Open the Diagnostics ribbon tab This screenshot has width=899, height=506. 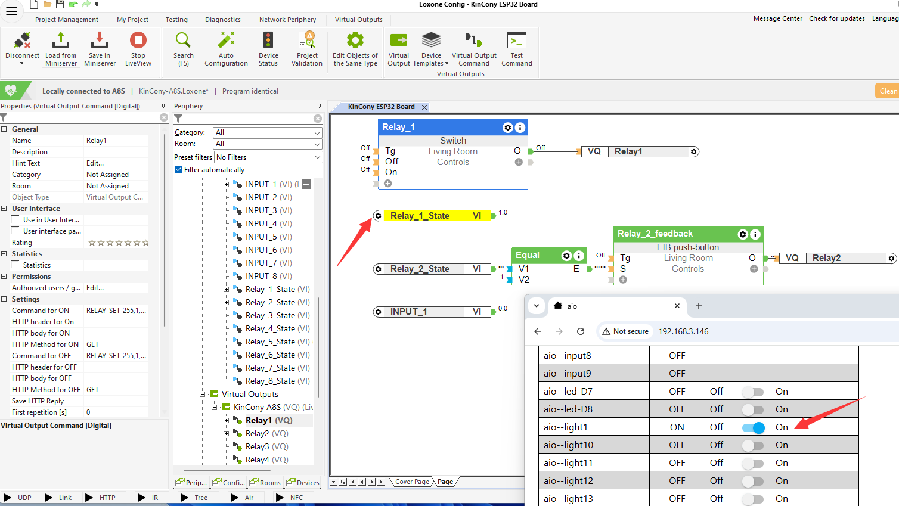223,20
